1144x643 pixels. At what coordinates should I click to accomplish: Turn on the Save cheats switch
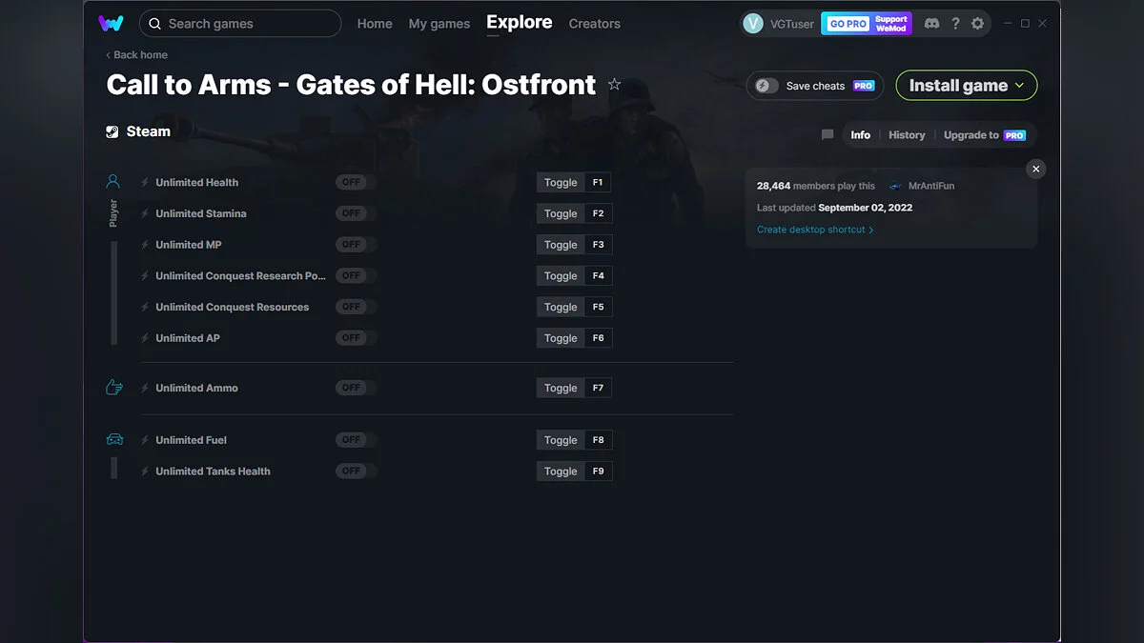pyautogui.click(x=767, y=86)
